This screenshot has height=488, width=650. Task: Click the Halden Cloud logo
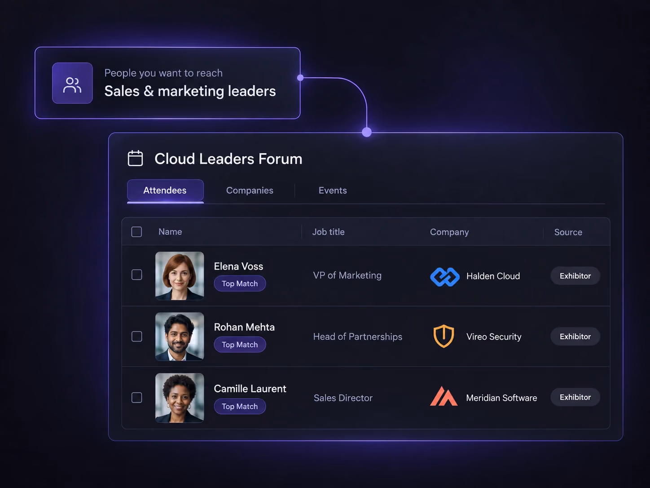point(445,276)
